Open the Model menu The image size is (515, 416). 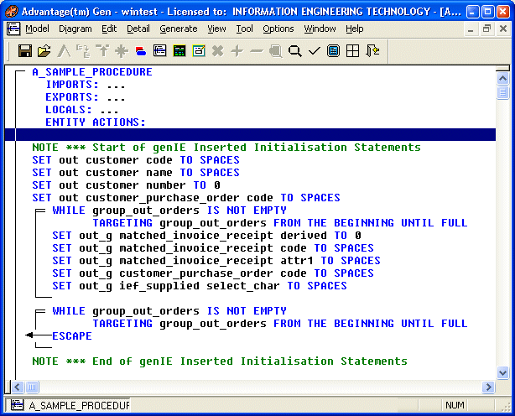(37, 29)
